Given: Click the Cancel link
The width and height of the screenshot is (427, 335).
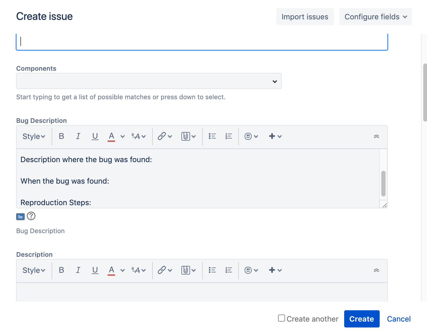Looking at the screenshot, I should point(398,319).
